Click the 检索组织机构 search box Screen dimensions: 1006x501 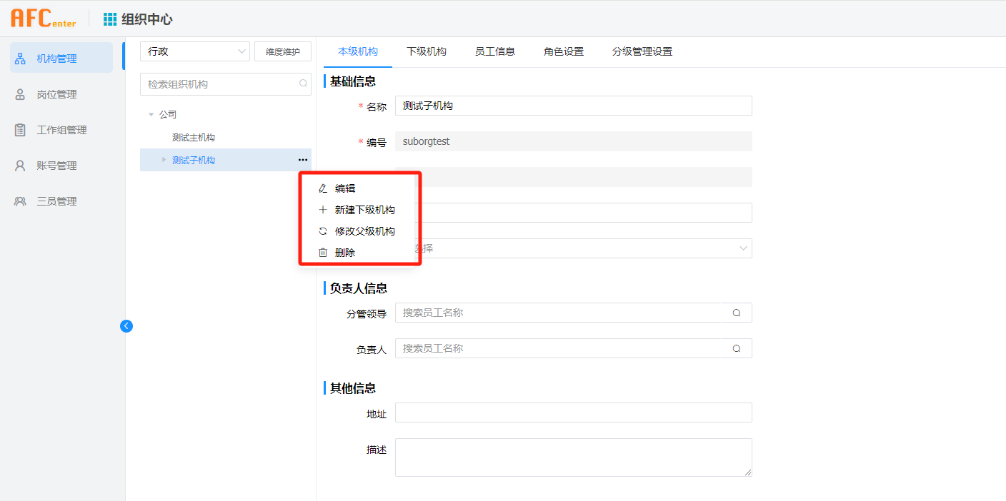[x=220, y=84]
